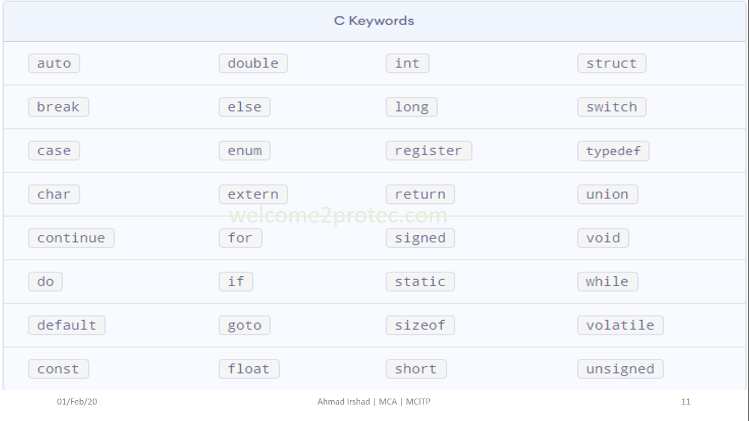The image size is (749, 421).
Task: Click the 'break' keyword chip
Action: 58,107
